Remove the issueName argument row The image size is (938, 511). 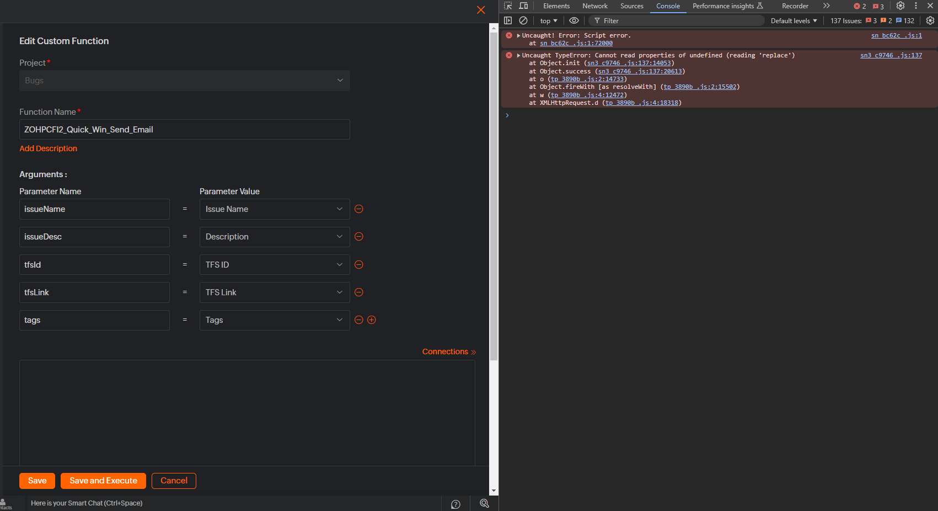pos(359,209)
